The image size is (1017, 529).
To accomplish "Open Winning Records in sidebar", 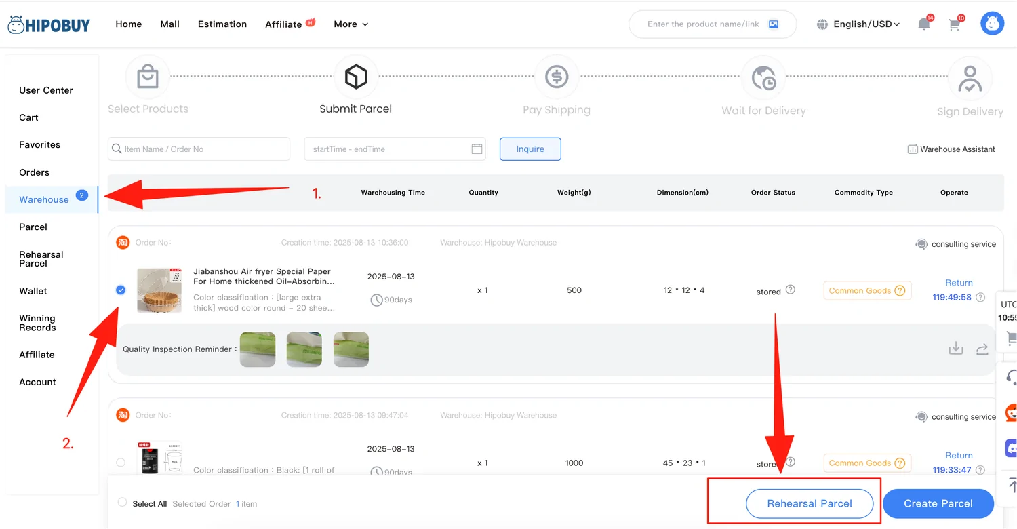I will pos(37,323).
